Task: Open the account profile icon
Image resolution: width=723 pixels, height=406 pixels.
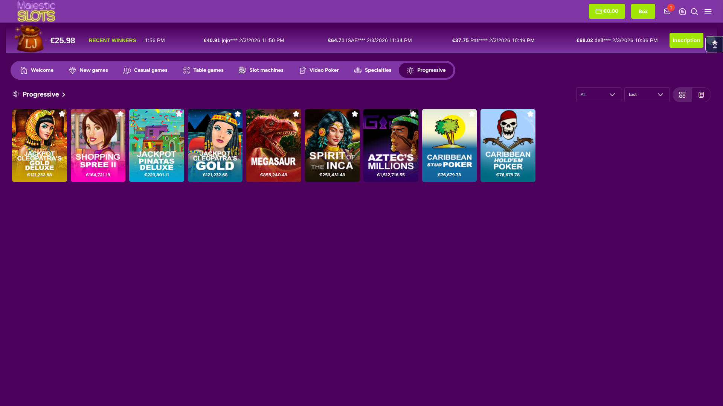Action: point(682,12)
